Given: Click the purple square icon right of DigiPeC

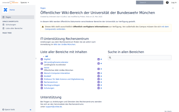Looking at the screenshot, I should pos(98,59).
